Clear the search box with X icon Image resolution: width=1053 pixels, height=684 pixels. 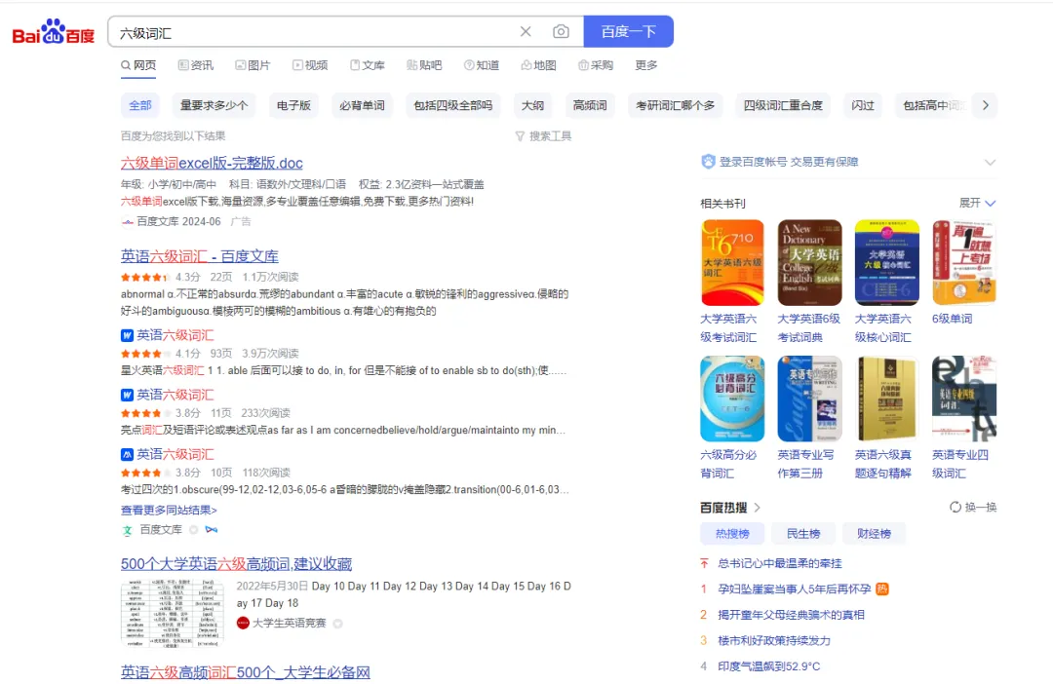coord(526,31)
